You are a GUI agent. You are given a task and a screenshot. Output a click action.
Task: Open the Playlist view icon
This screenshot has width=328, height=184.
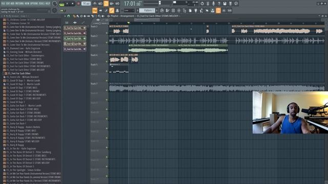pyautogui.click(x=162, y=10)
